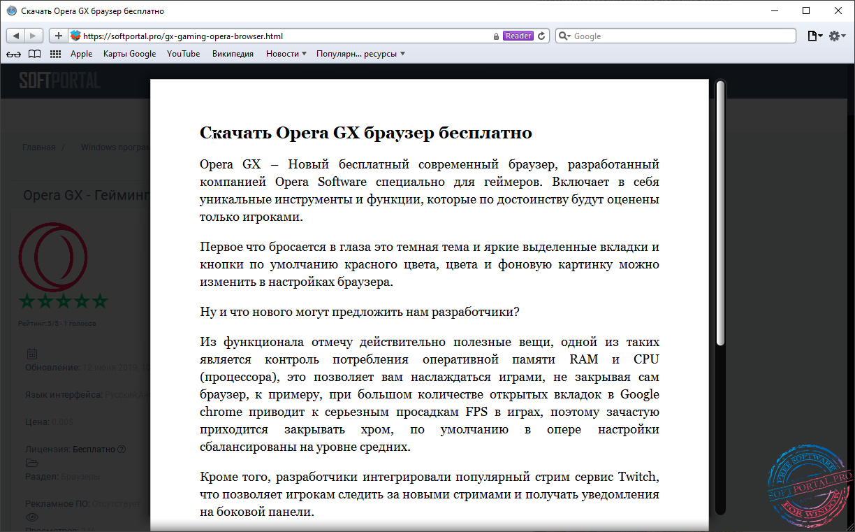
Task: Open the Apple bookmark
Action: pyautogui.click(x=81, y=54)
